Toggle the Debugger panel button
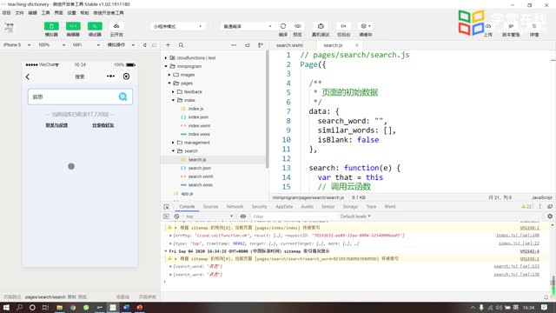Screen dimensions: 556x313 pos(95,26)
